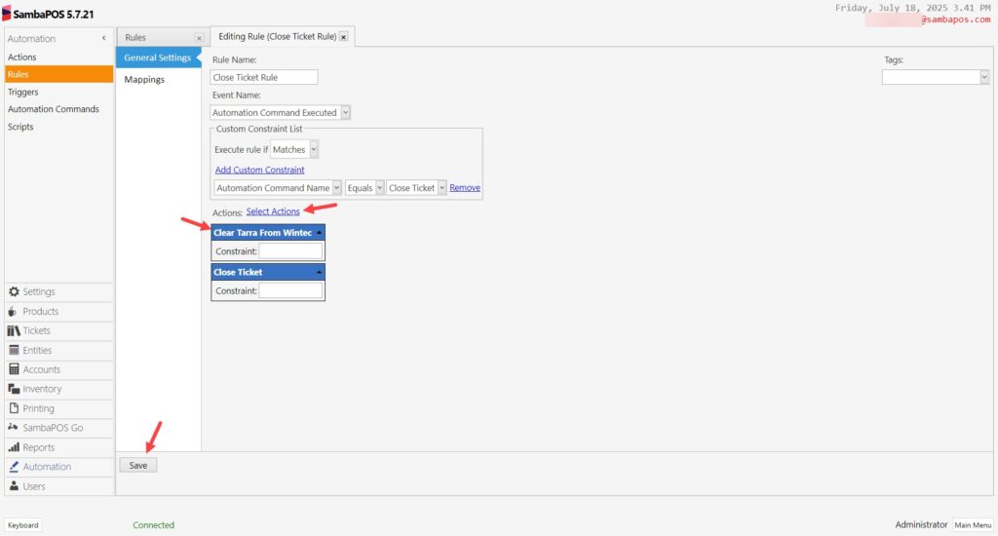Collapse the Automation panel with arrow

point(103,38)
